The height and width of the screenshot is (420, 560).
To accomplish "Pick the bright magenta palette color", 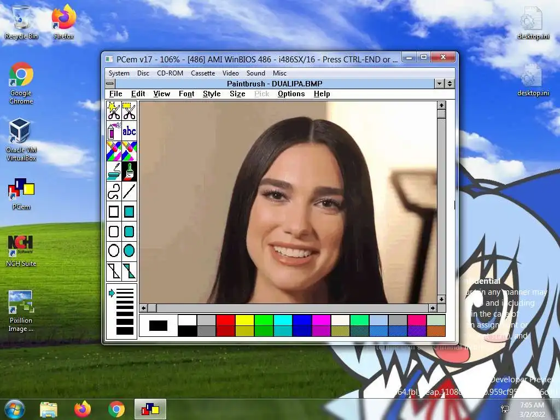I will (x=321, y=319).
